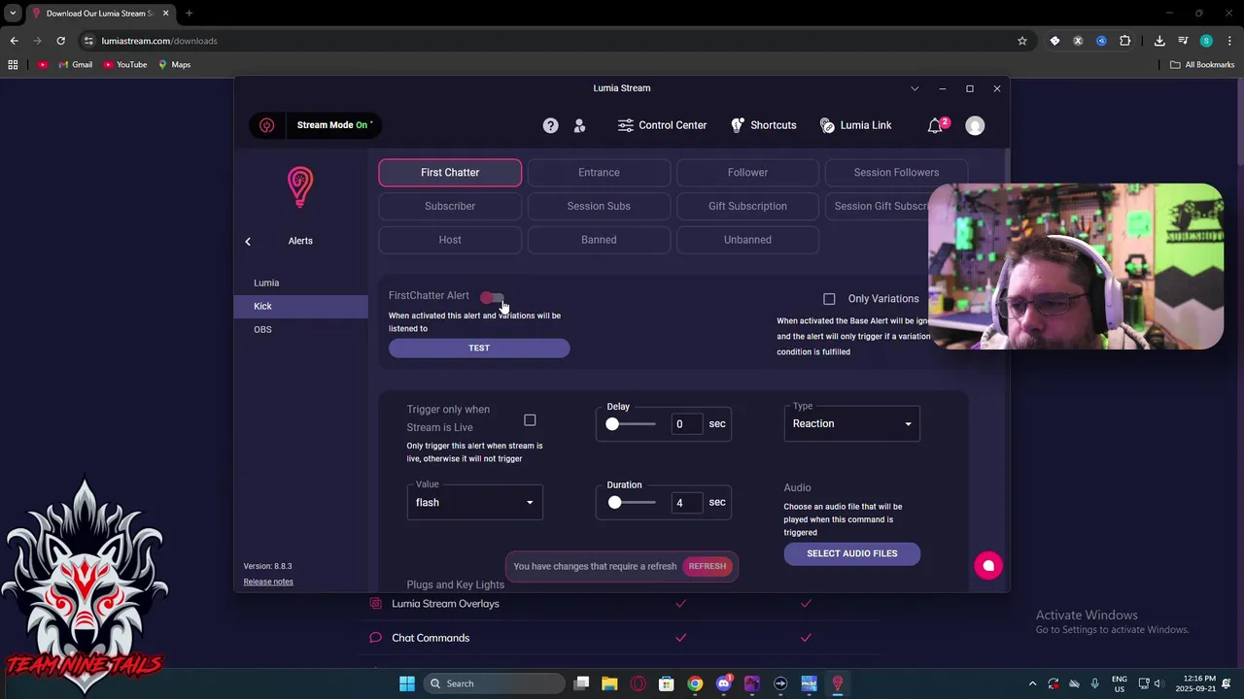Click SELECT AUDIO FILES

[852, 553]
